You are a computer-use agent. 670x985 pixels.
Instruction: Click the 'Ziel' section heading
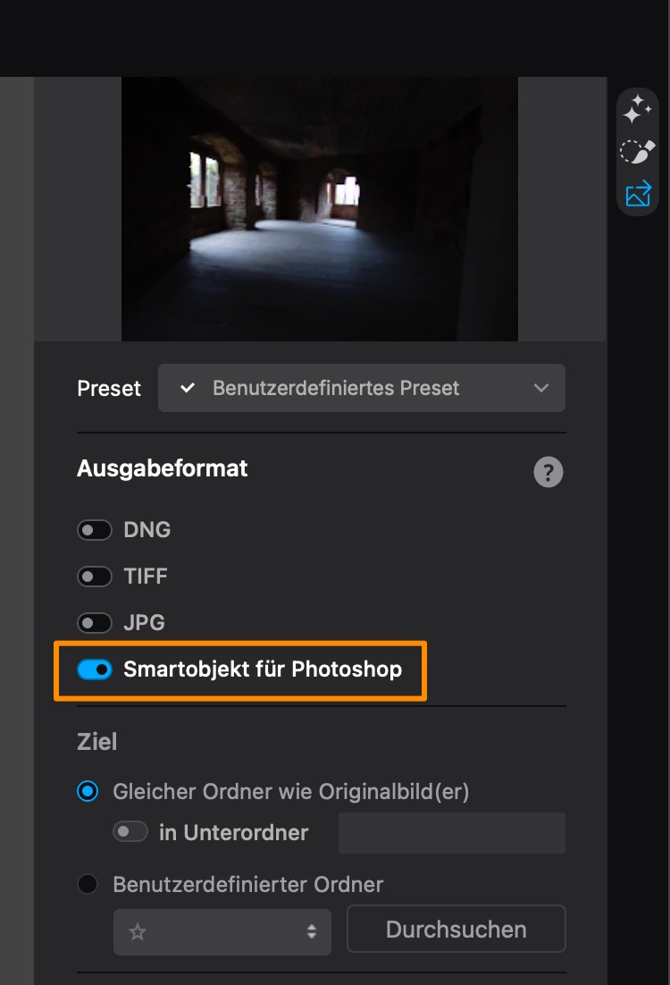click(97, 742)
